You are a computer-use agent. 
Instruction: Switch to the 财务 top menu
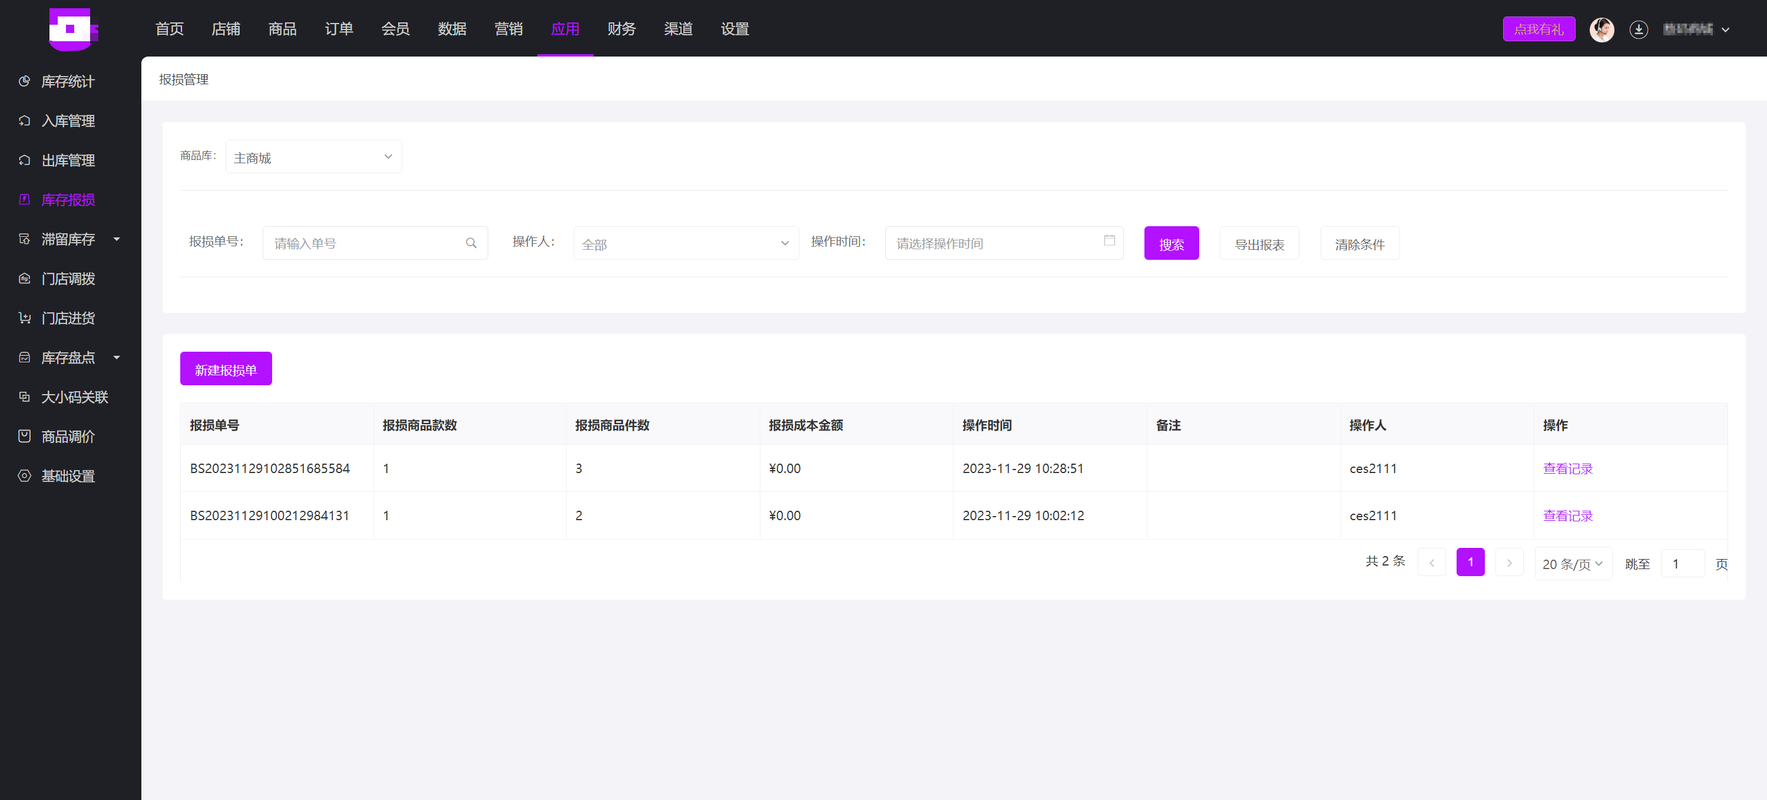click(621, 29)
